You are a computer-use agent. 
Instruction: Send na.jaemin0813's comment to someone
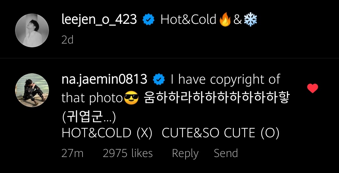pos(226,153)
